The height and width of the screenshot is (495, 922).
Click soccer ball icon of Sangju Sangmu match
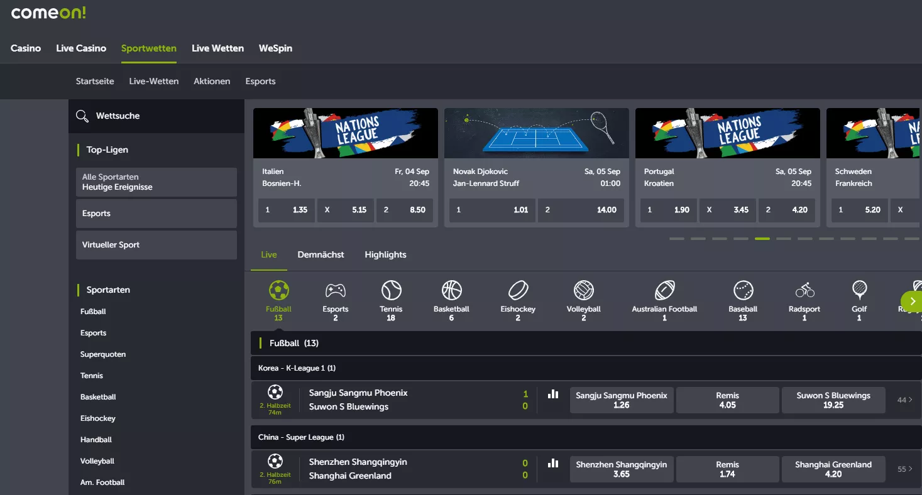275,393
